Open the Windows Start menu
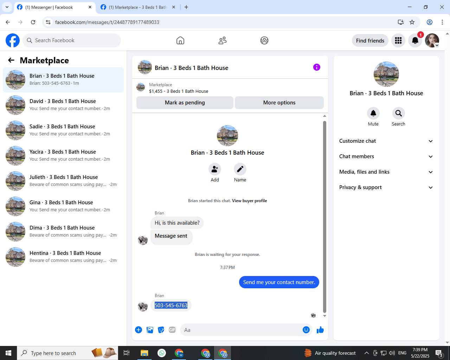 (8, 353)
